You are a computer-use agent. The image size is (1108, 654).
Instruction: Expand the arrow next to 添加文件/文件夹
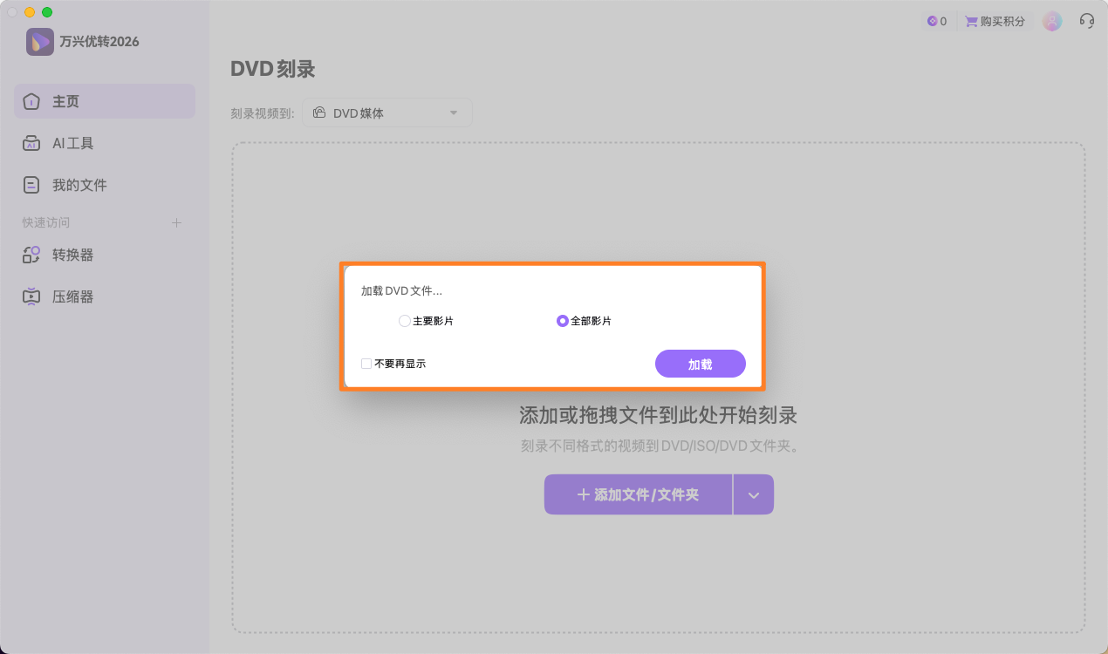coord(753,494)
